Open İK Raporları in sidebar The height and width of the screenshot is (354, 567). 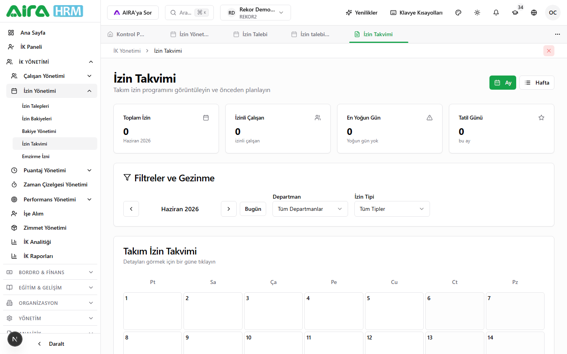pos(52,256)
